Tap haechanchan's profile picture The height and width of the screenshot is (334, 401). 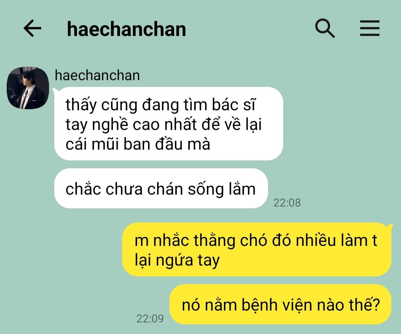(27, 88)
